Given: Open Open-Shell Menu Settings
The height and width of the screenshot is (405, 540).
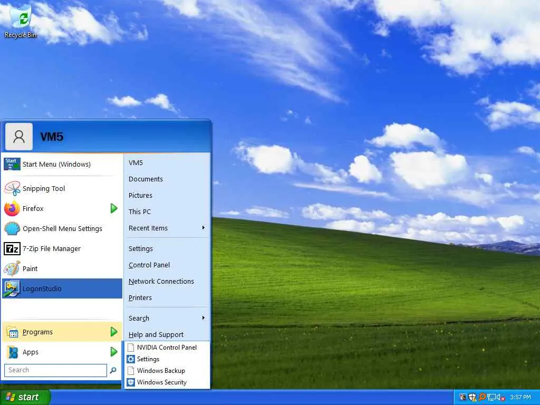Looking at the screenshot, I should pyautogui.click(x=62, y=228).
